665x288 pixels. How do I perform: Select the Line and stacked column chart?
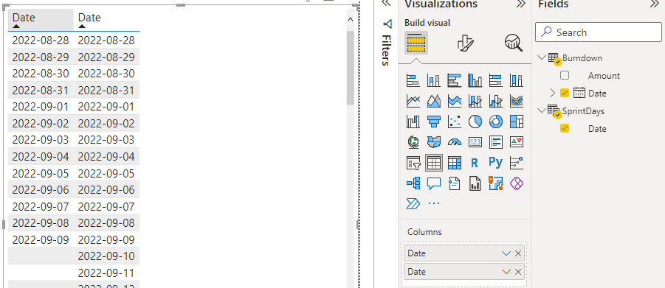(475, 100)
